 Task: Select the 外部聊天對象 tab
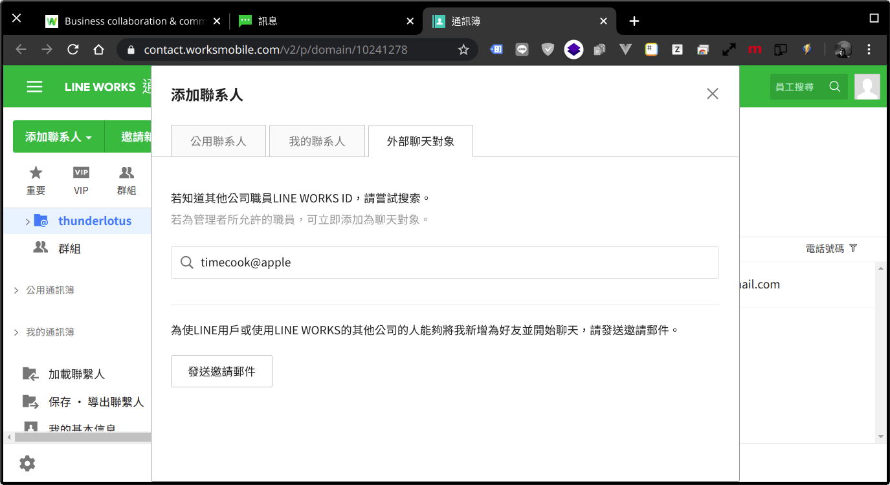click(x=421, y=141)
